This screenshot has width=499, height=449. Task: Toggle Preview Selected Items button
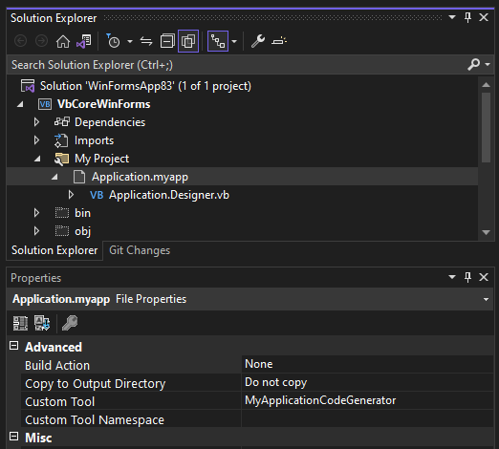click(279, 41)
